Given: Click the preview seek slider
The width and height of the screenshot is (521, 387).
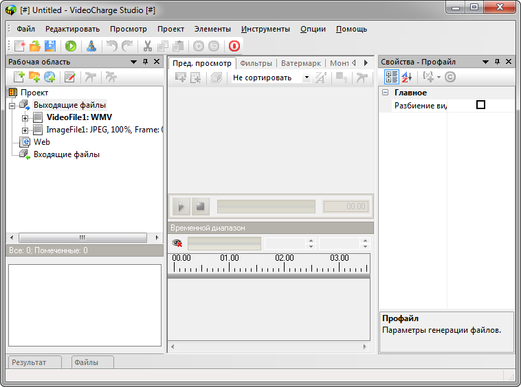Looking at the screenshot, I should click(x=266, y=207).
